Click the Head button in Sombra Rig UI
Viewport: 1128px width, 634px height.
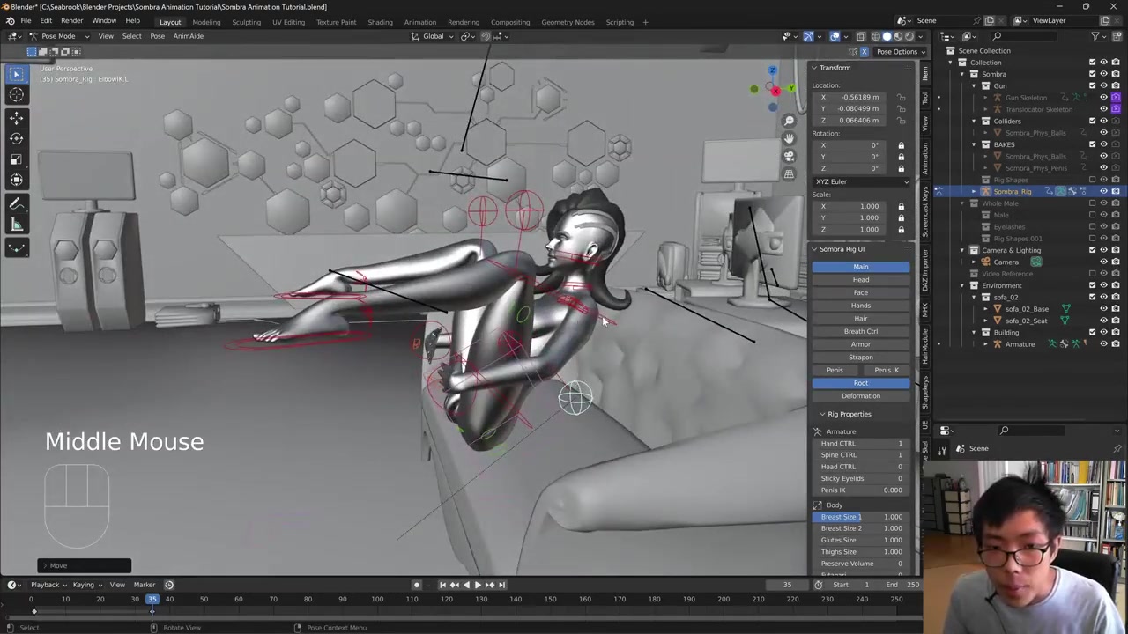tap(860, 280)
